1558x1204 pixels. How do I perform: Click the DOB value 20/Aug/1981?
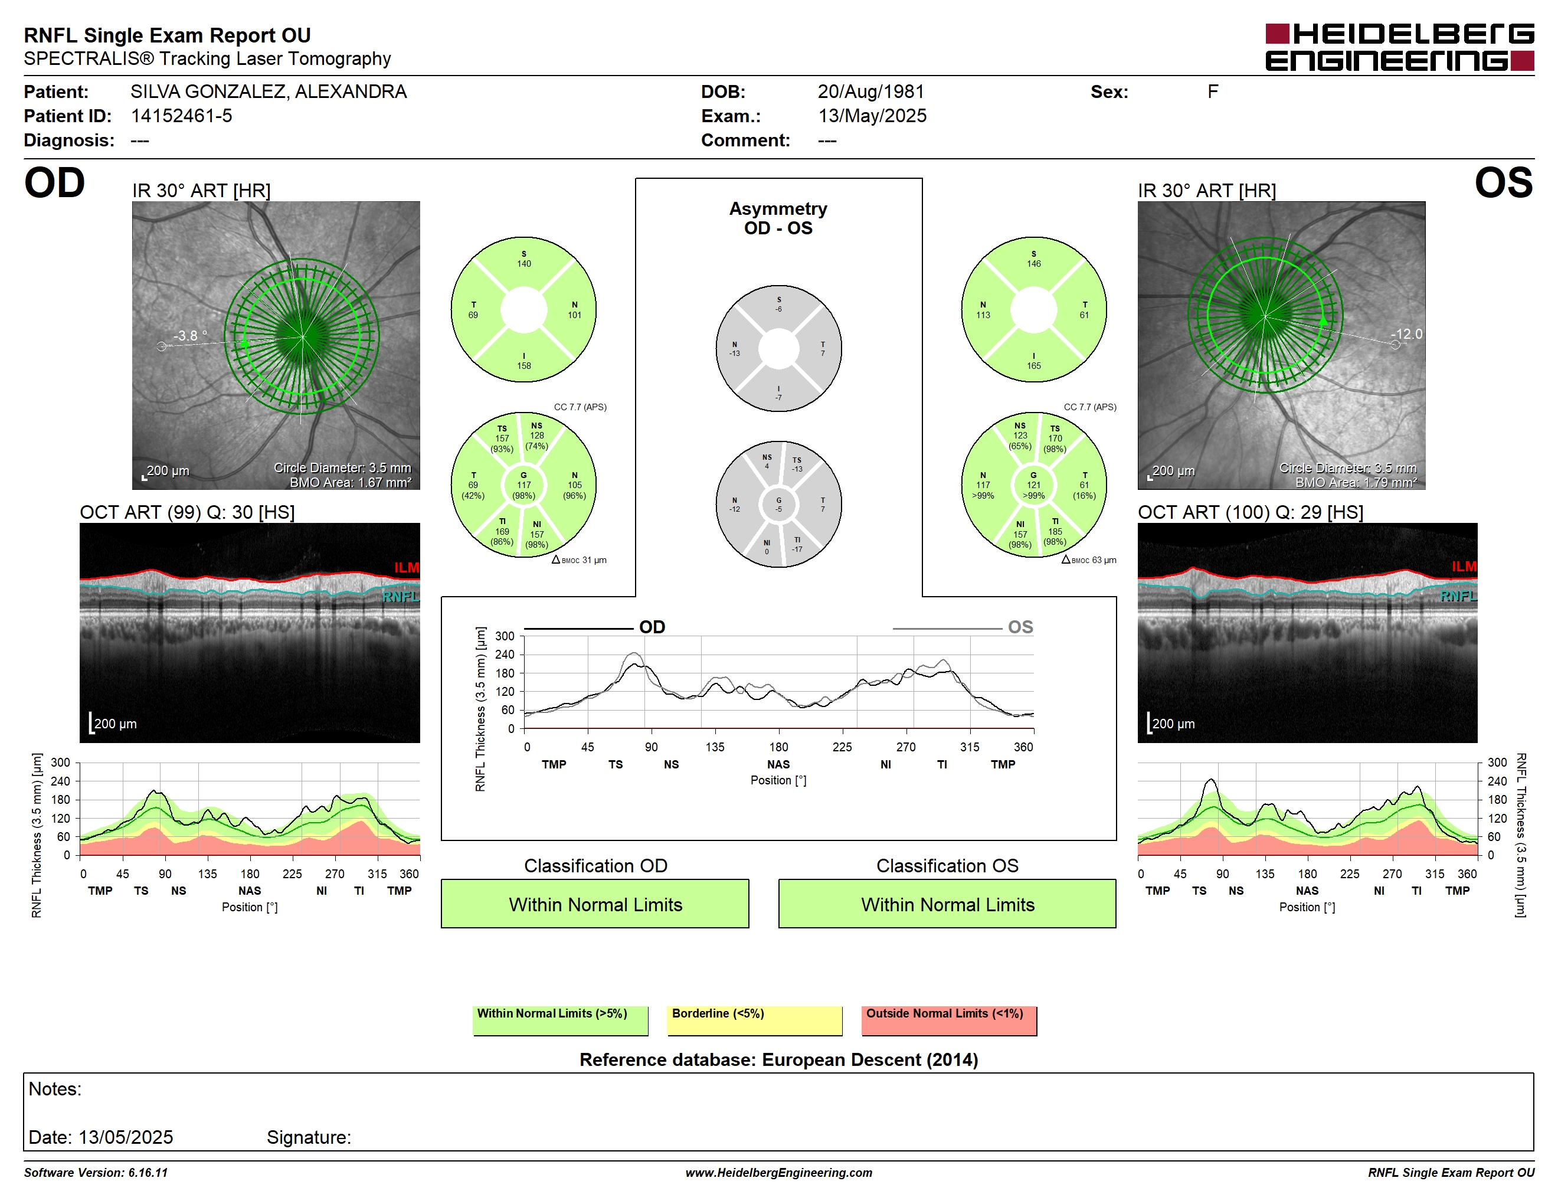(870, 91)
